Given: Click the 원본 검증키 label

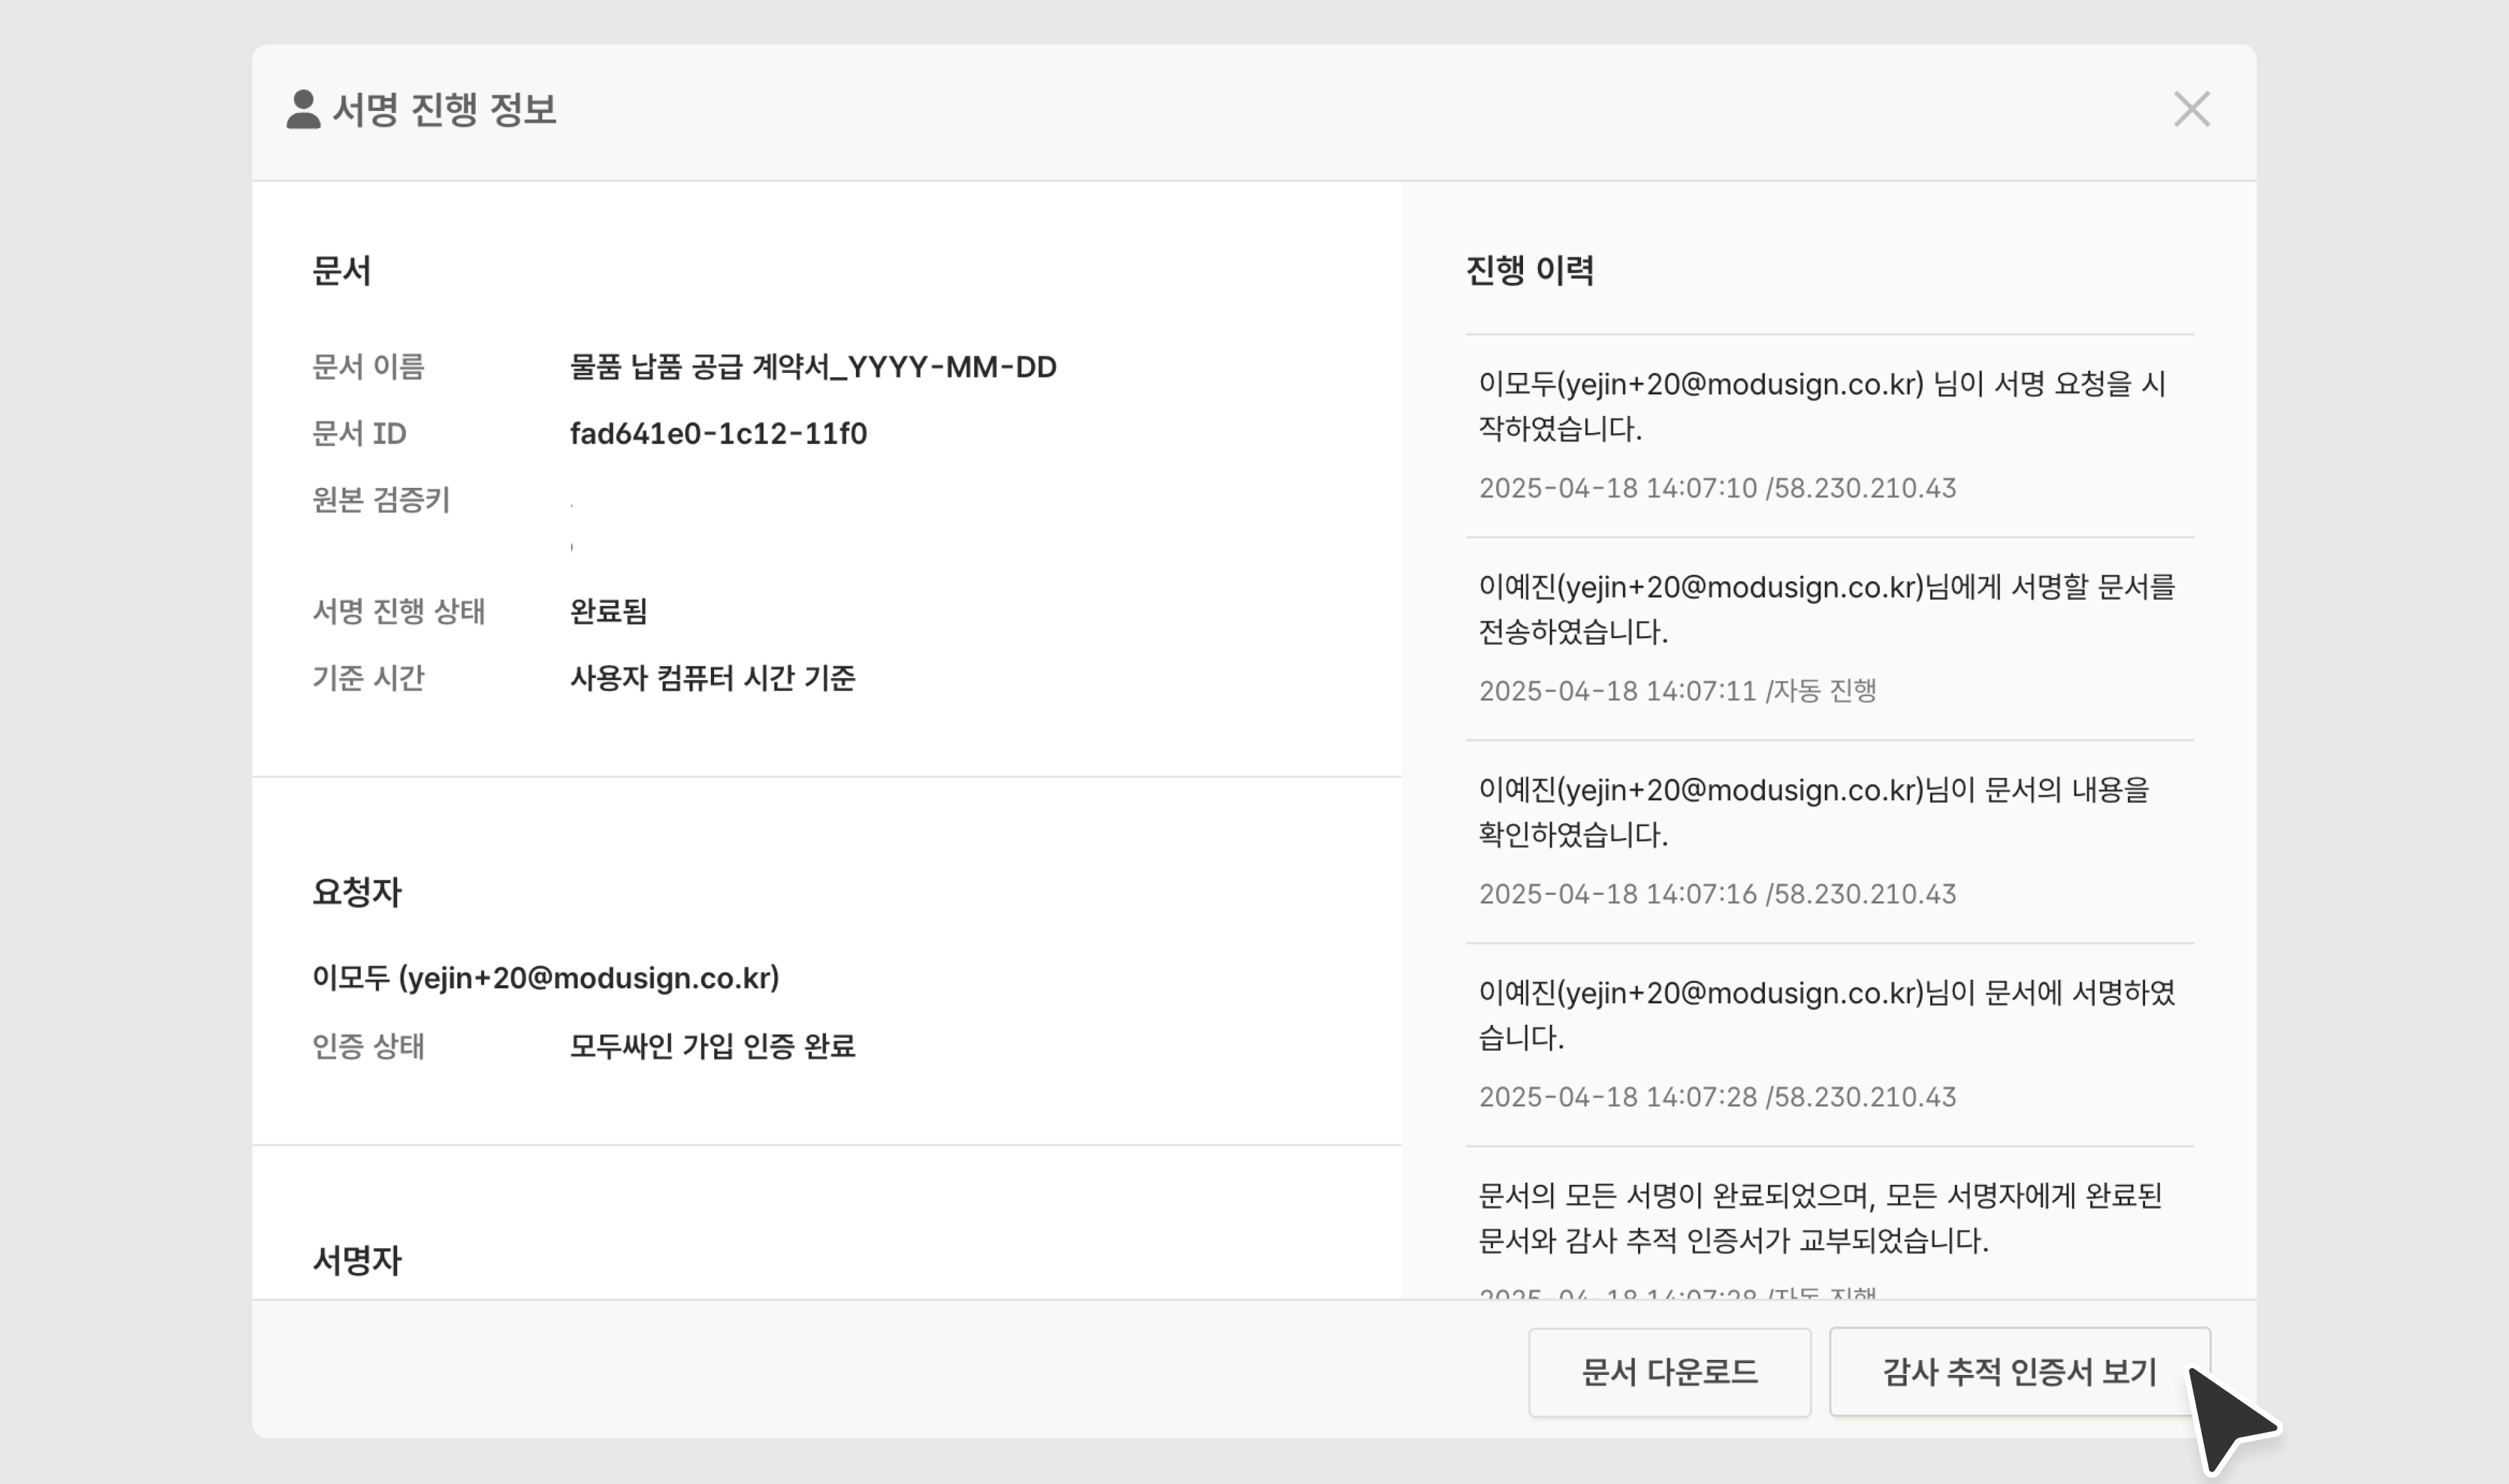Looking at the screenshot, I should [x=381, y=500].
